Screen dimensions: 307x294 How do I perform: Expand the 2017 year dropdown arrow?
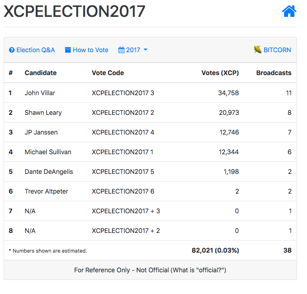pyautogui.click(x=145, y=50)
